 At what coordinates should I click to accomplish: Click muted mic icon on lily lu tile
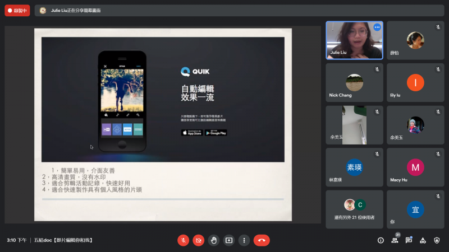pyautogui.click(x=438, y=69)
